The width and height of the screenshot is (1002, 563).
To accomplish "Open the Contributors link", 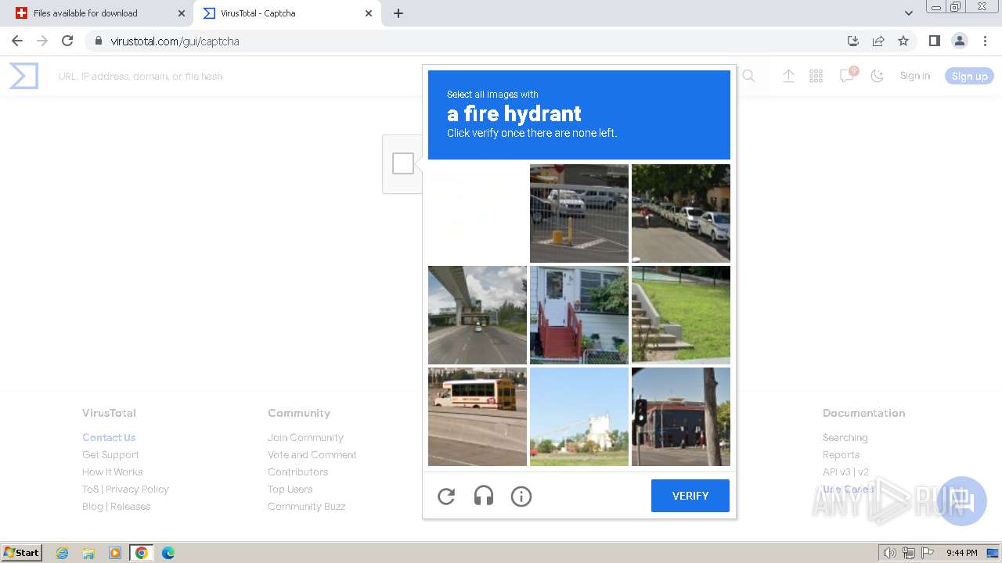I will coord(297,472).
